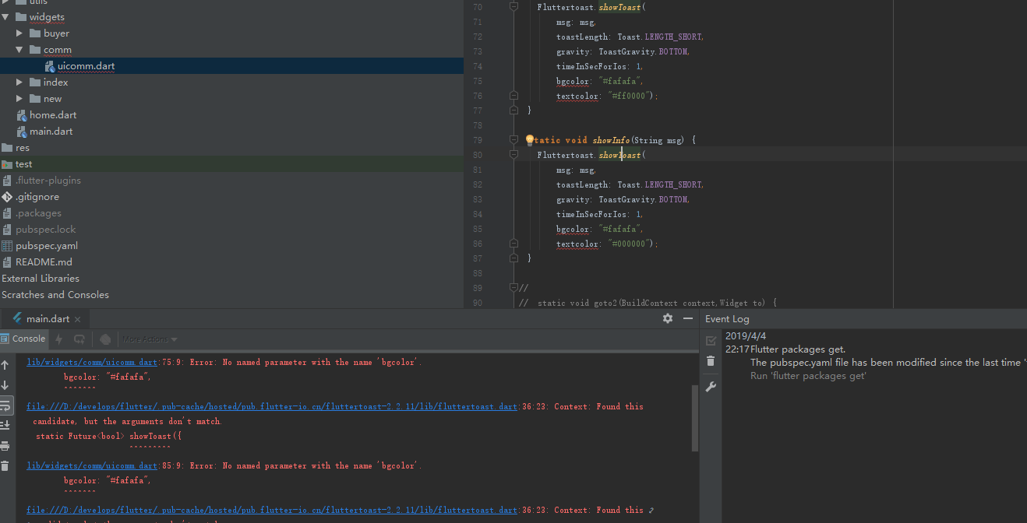Click the README.md file icon
This screenshot has width=1027, height=523.
coord(7,262)
